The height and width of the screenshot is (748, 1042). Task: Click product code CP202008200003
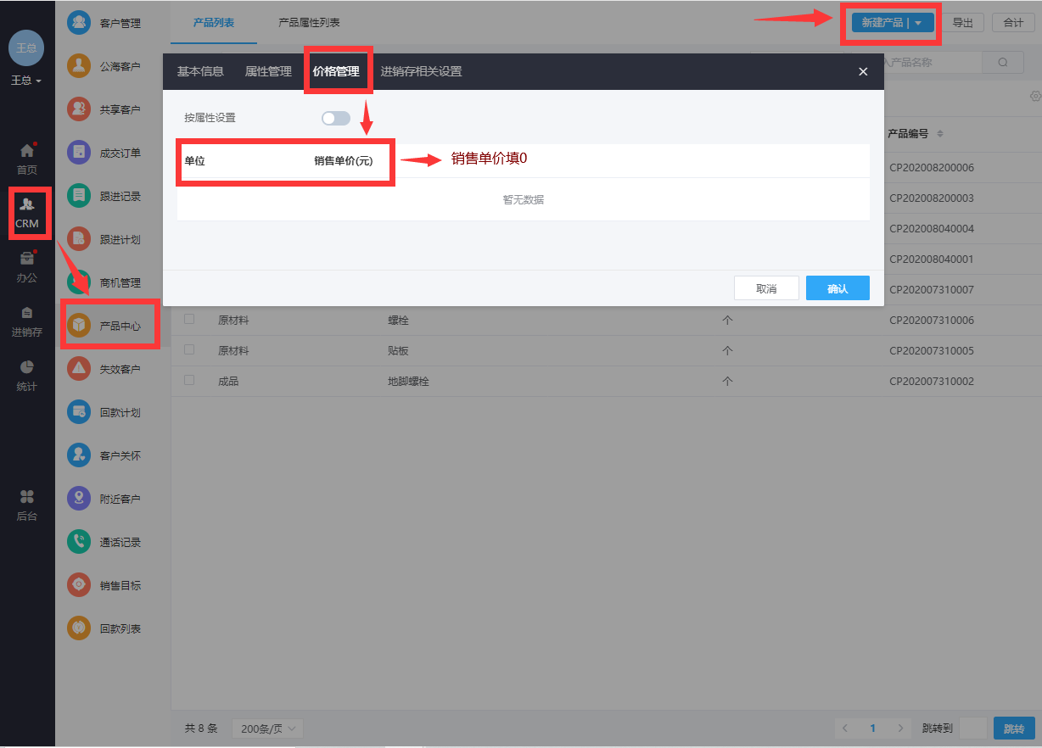click(932, 198)
